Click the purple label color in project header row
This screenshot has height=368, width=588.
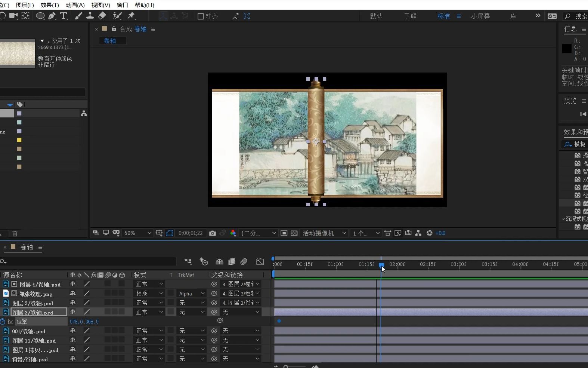click(x=19, y=113)
